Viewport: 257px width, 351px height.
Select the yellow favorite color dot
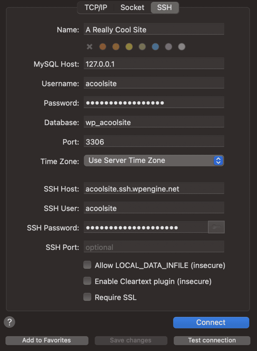click(x=129, y=47)
